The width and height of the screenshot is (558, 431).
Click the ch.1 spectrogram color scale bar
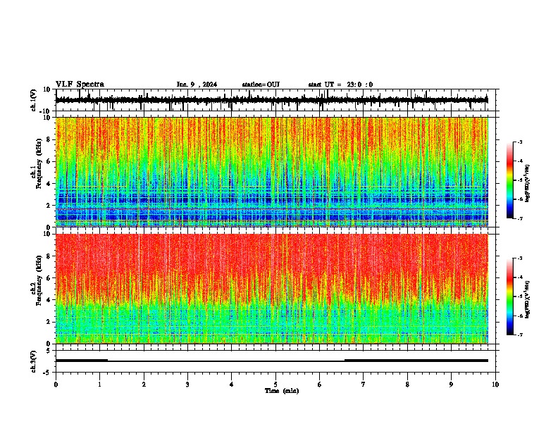[x=510, y=180]
